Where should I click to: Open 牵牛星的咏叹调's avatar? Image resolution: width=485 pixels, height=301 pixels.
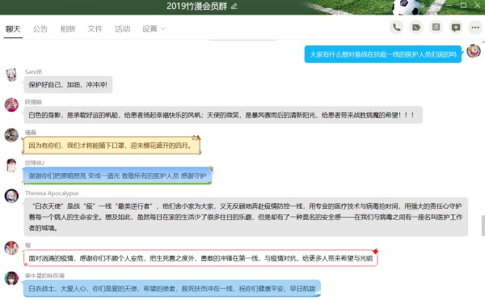[x=11, y=278]
